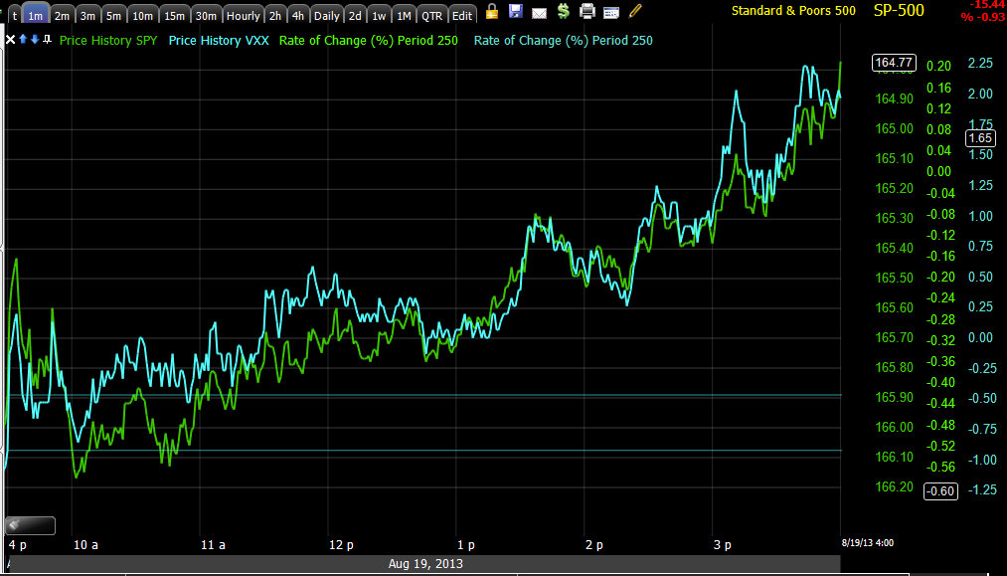The width and height of the screenshot is (1007, 576).
Task: Switch to the Daily timeframe tab
Action: (326, 16)
